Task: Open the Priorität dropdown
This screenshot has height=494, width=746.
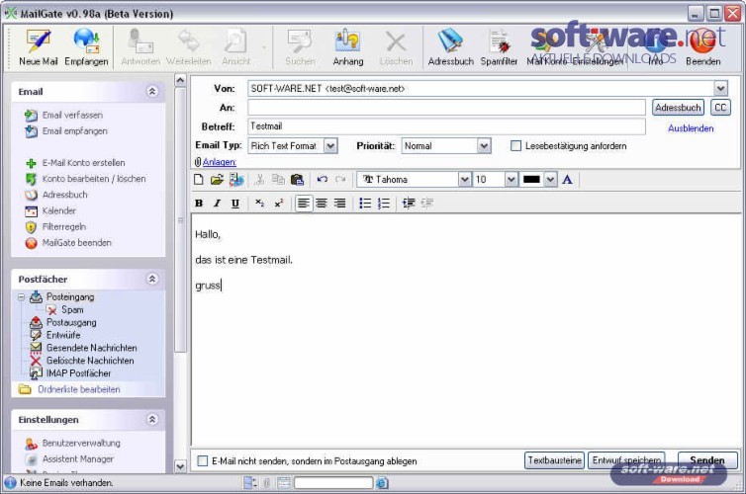Action: [x=484, y=146]
